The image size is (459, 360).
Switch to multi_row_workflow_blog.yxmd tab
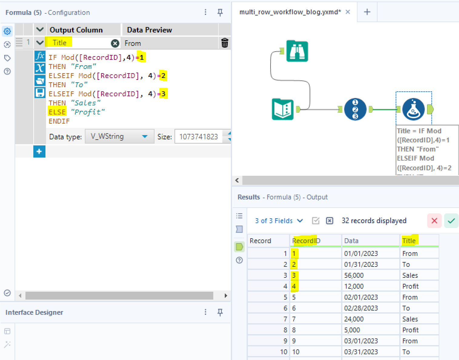click(290, 12)
